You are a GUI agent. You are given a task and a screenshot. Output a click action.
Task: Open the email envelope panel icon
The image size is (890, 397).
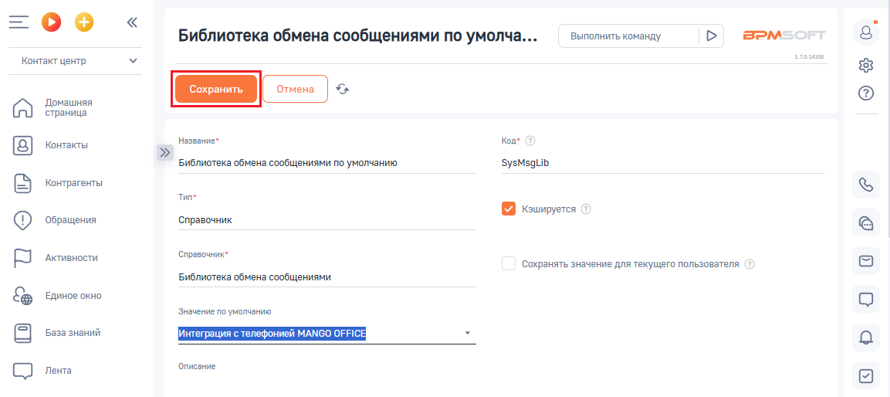point(865,261)
